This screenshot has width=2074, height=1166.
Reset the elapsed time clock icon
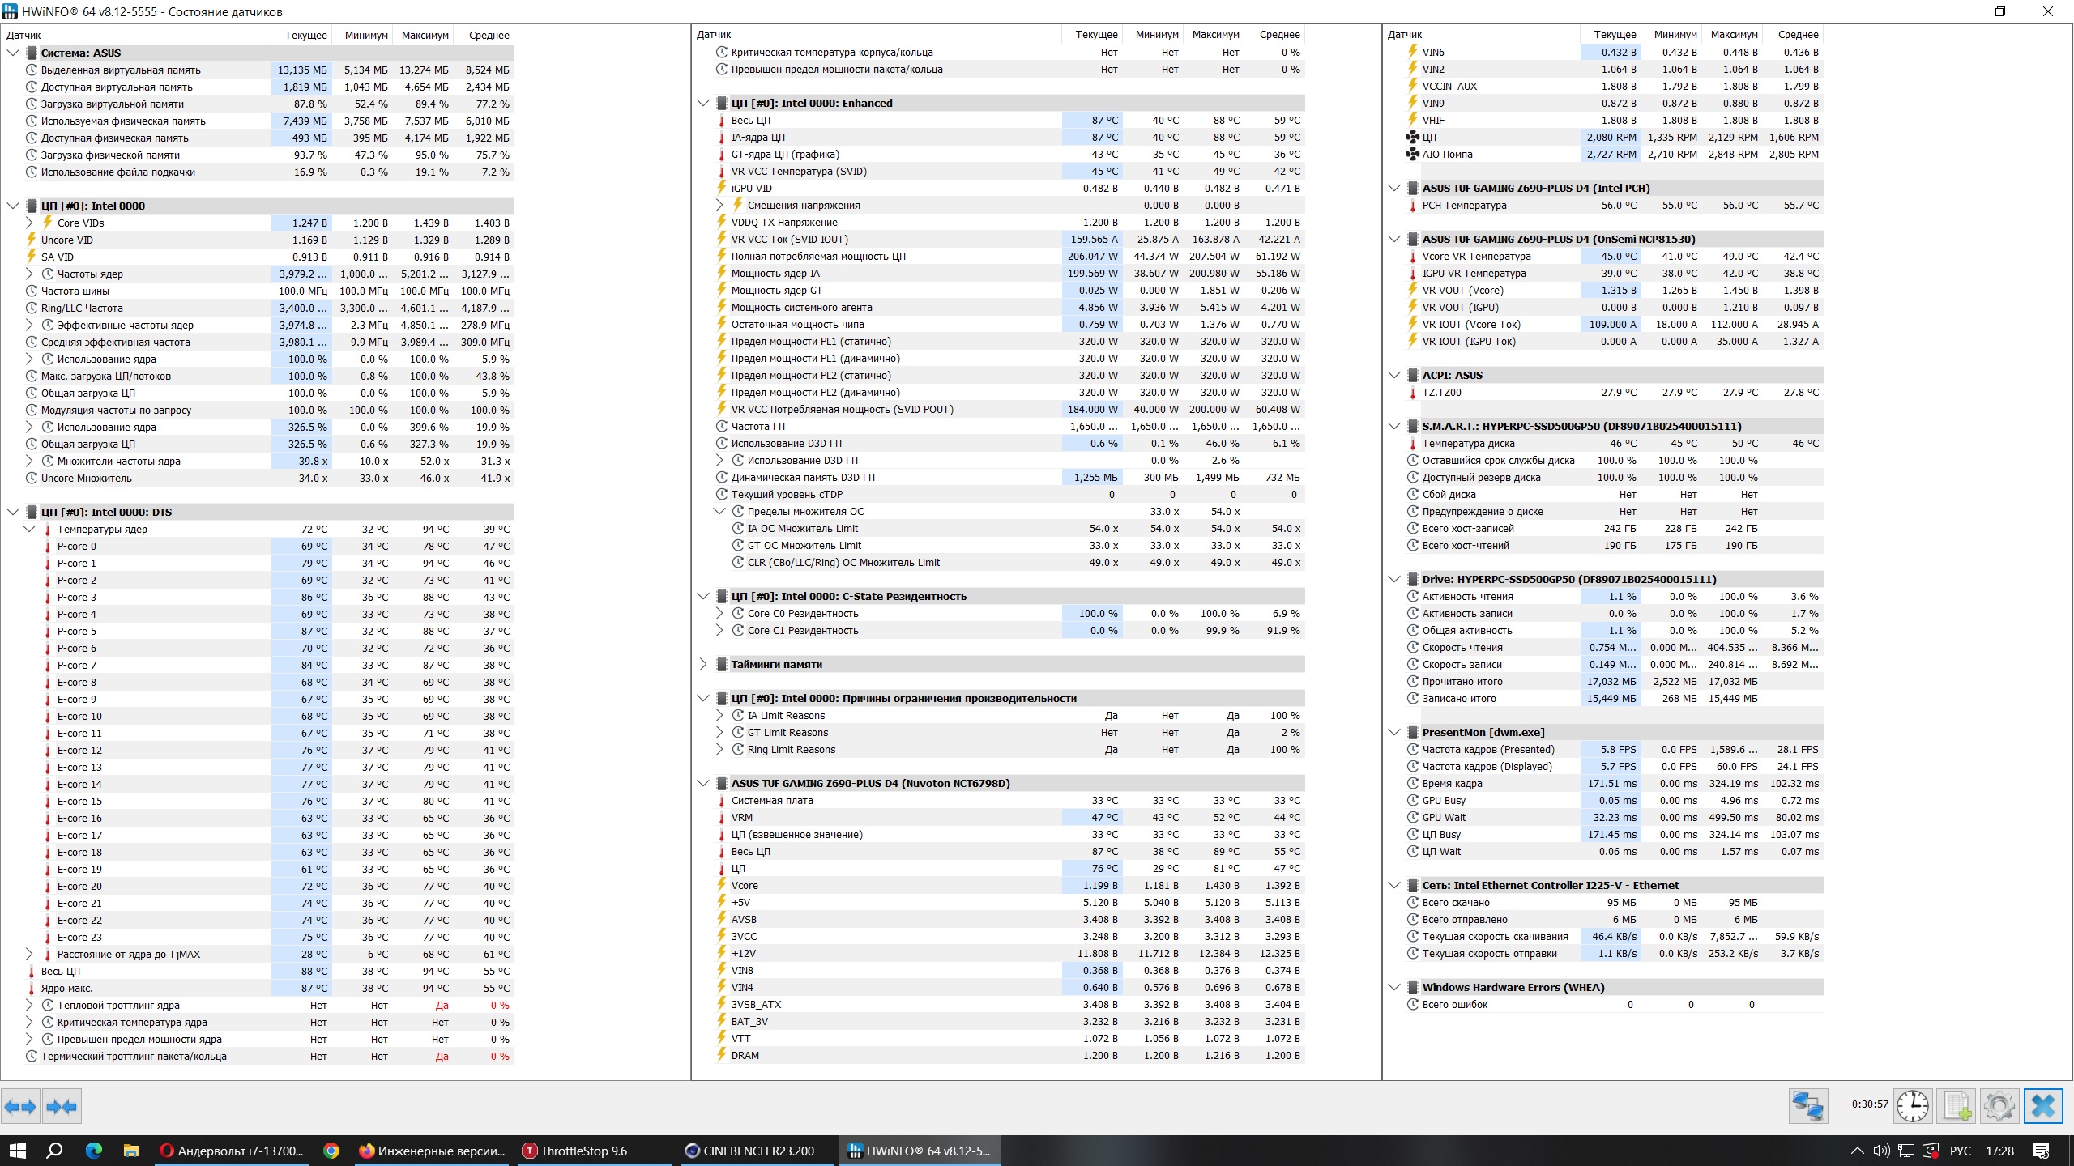click(1913, 1106)
